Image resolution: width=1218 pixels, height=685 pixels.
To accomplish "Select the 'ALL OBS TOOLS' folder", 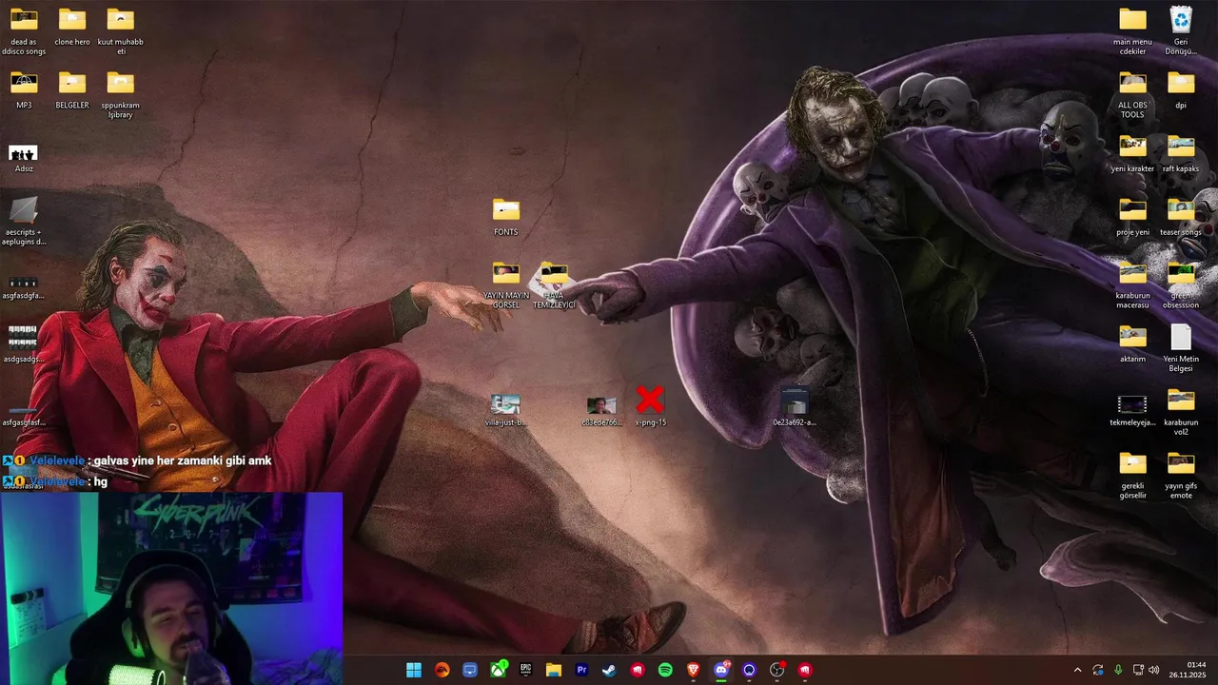I will pos(1132,93).
